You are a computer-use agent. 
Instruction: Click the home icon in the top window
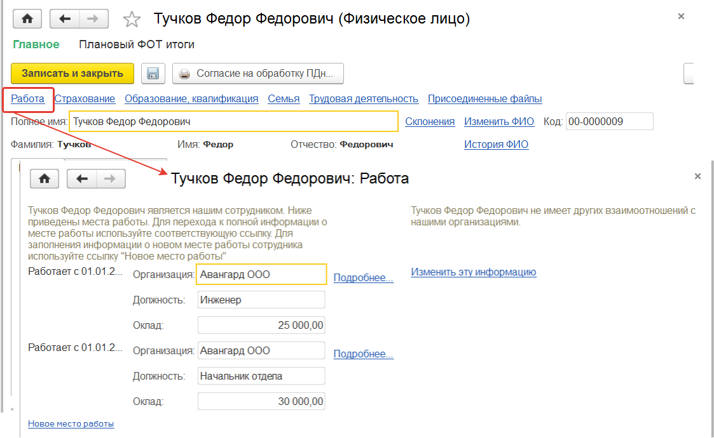pyautogui.click(x=27, y=19)
